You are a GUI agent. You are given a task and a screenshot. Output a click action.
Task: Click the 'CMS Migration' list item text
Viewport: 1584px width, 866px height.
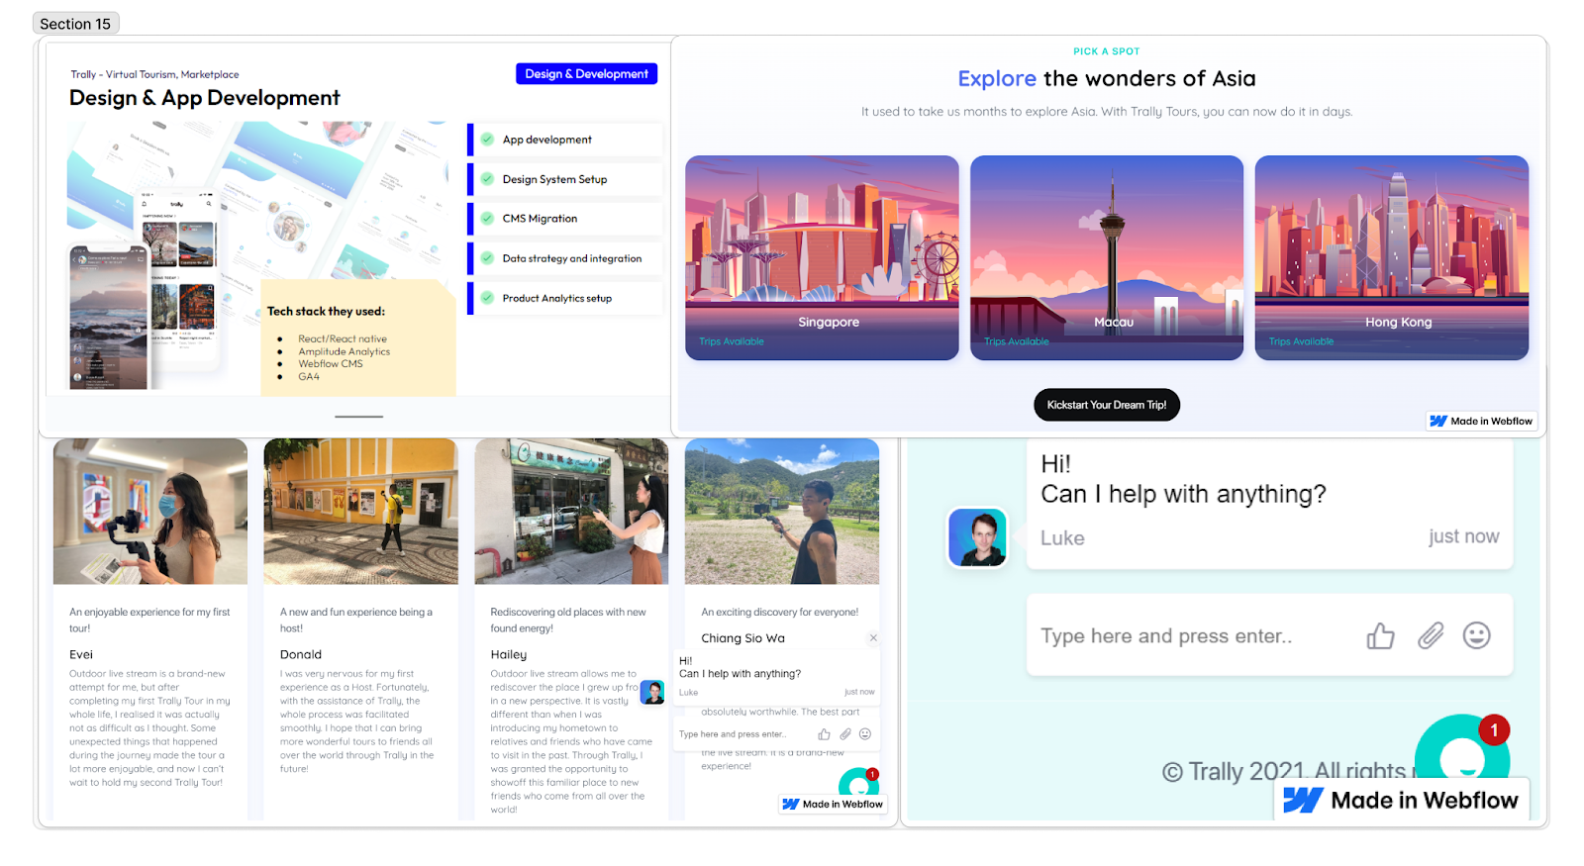coord(540,219)
